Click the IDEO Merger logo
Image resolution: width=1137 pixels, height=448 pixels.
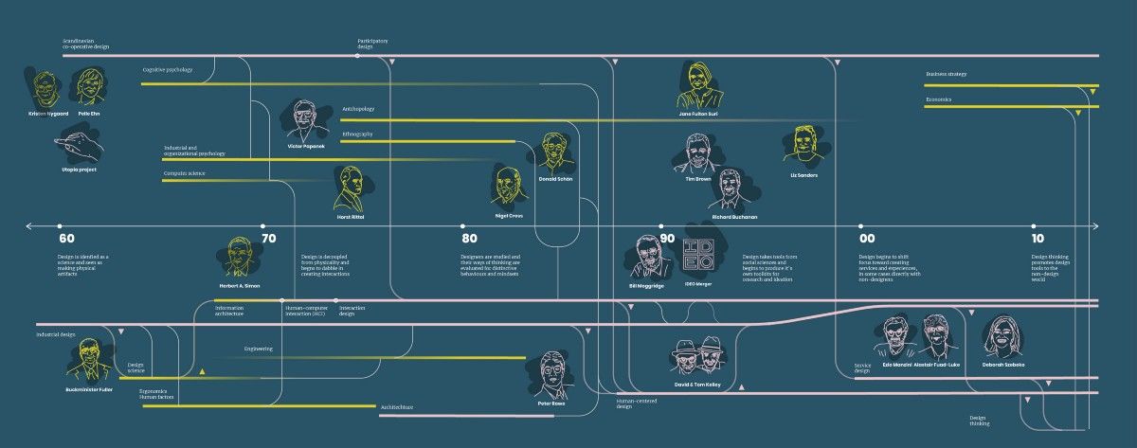click(x=698, y=257)
